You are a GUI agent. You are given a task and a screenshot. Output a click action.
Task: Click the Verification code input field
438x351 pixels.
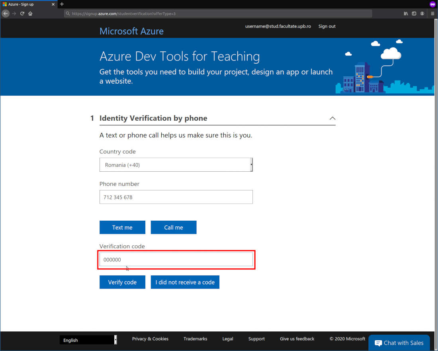coord(176,259)
